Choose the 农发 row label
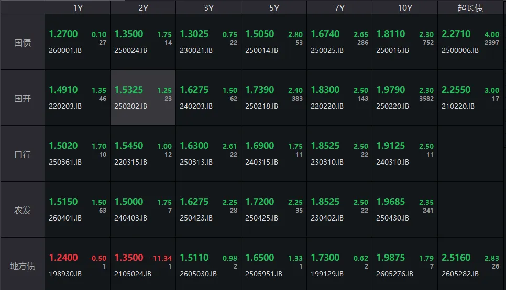Screen dimensions: 506x290 (23, 210)
